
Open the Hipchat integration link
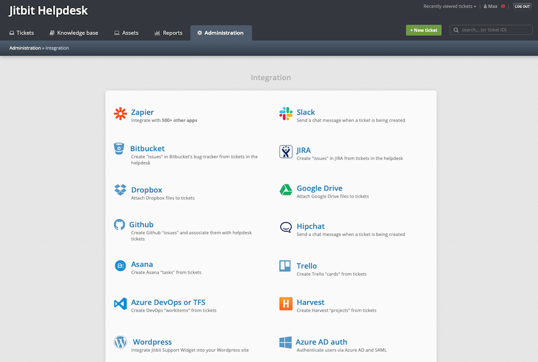[x=310, y=226]
